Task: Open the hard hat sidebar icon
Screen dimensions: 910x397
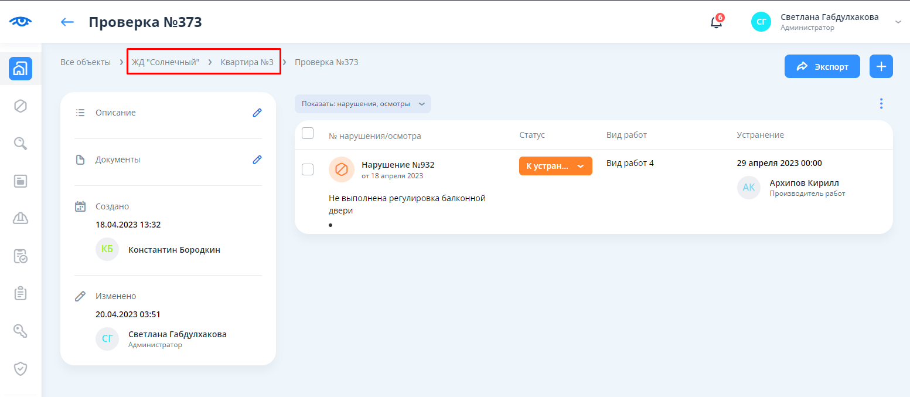Action: [x=21, y=218]
